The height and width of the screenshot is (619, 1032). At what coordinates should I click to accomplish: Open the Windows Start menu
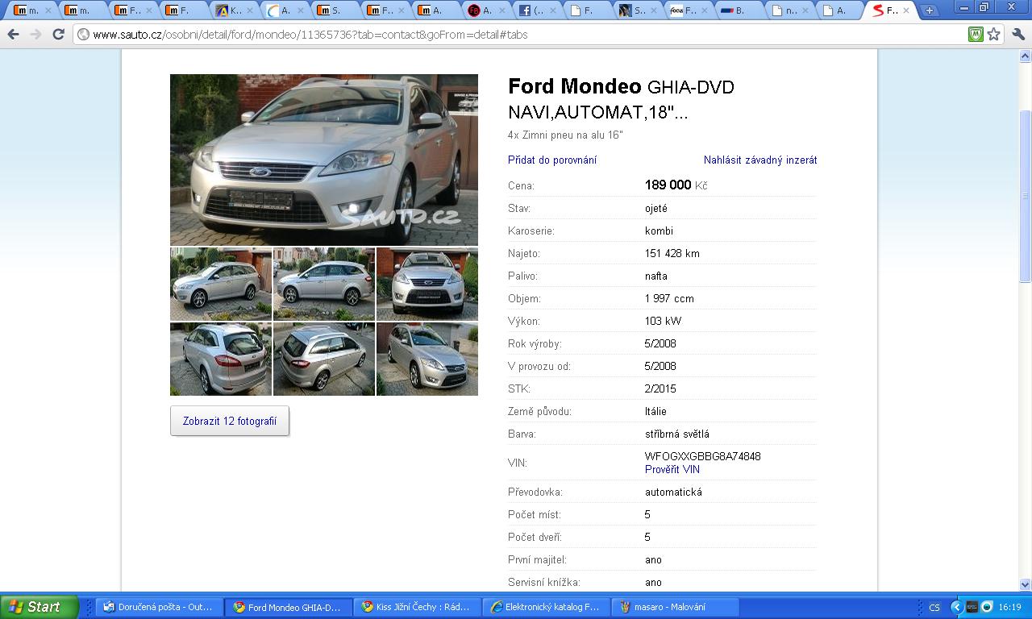[39, 607]
